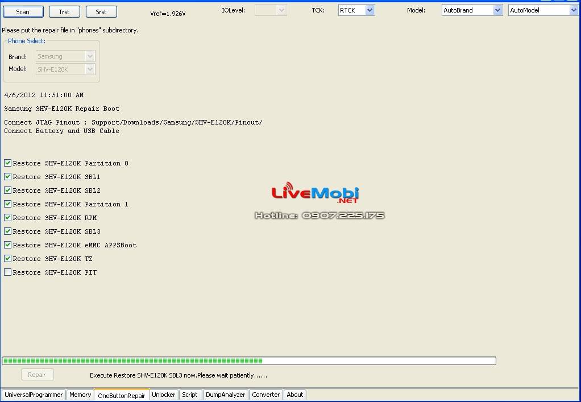This screenshot has width=581, height=402.
Task: Click the Scan button
Action: coord(23,12)
